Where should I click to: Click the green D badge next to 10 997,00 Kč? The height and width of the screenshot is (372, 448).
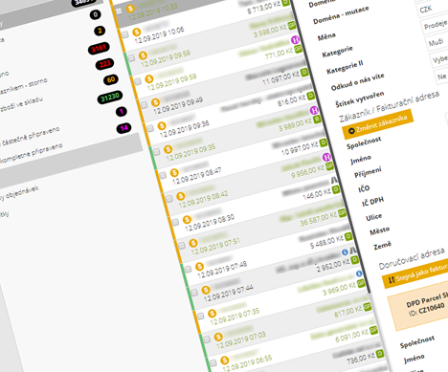tap(324, 142)
